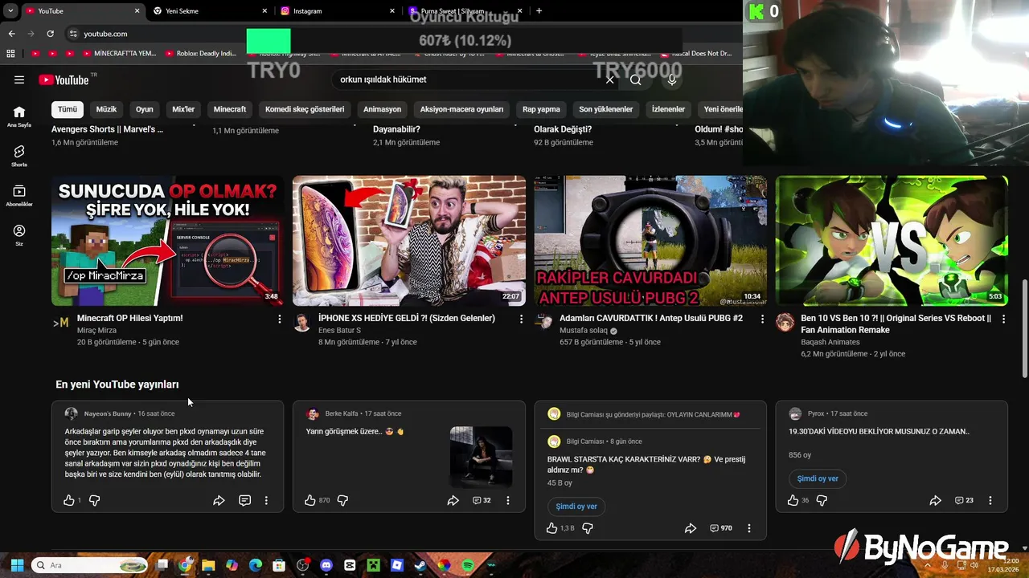This screenshot has width=1029, height=578.
Task: Open comments on Nayeon's Bunny post
Action: (244, 500)
